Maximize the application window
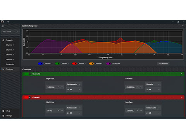186x139 pixels. click(178, 22)
